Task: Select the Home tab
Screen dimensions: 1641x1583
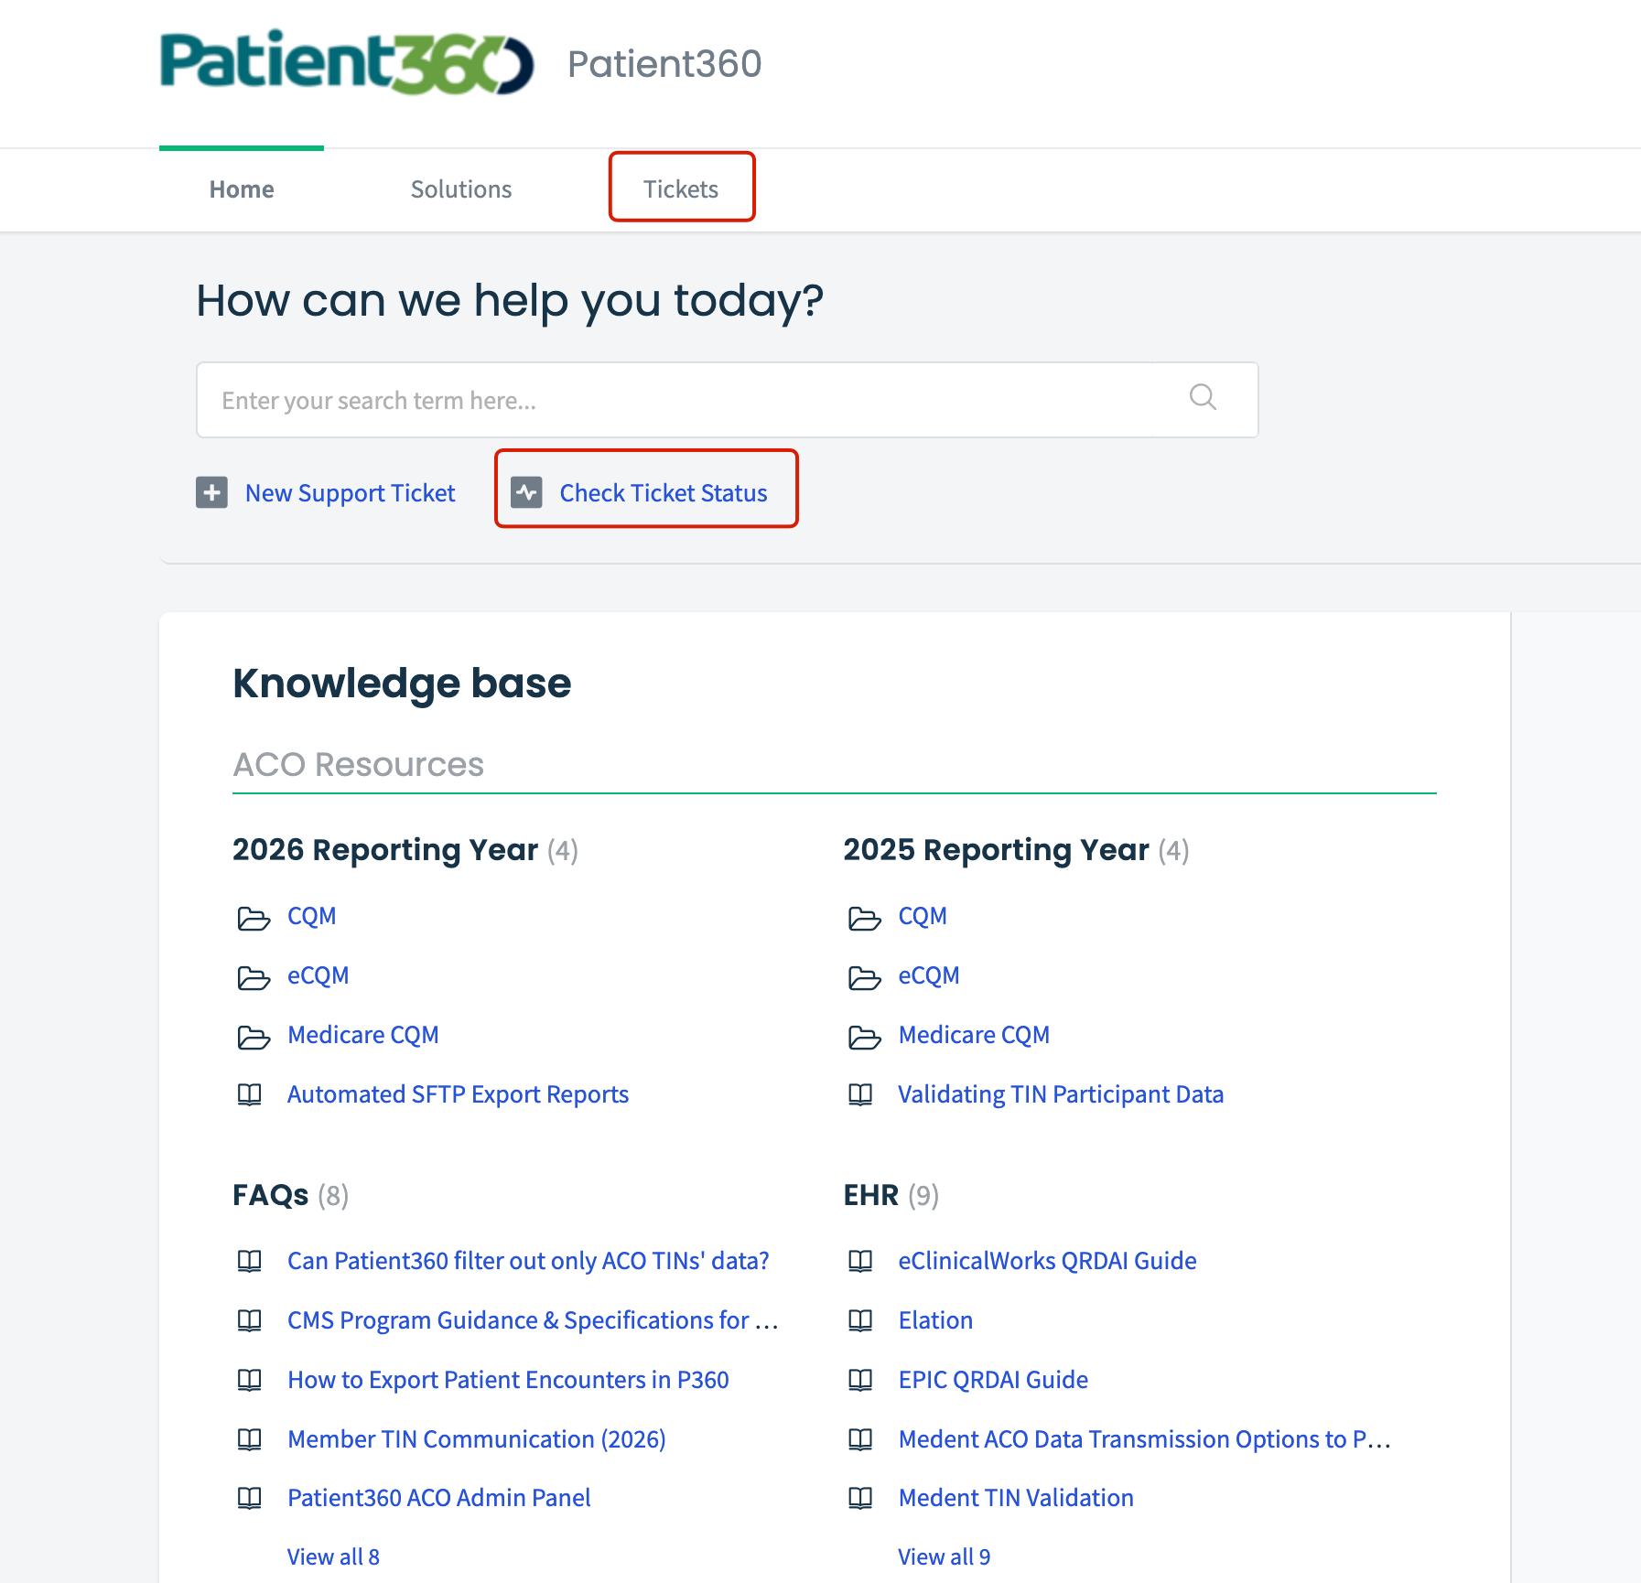Action: pos(242,189)
